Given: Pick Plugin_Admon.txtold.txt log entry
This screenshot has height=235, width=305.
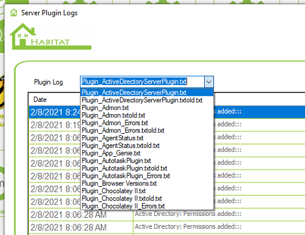Looking at the screenshot, I should [x=147, y=115].
